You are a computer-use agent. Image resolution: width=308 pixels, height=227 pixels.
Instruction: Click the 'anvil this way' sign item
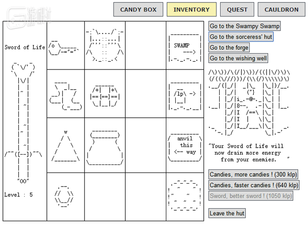[185, 146]
